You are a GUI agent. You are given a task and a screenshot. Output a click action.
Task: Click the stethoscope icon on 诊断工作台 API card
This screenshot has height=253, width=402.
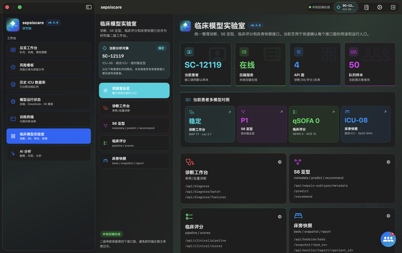click(190, 162)
